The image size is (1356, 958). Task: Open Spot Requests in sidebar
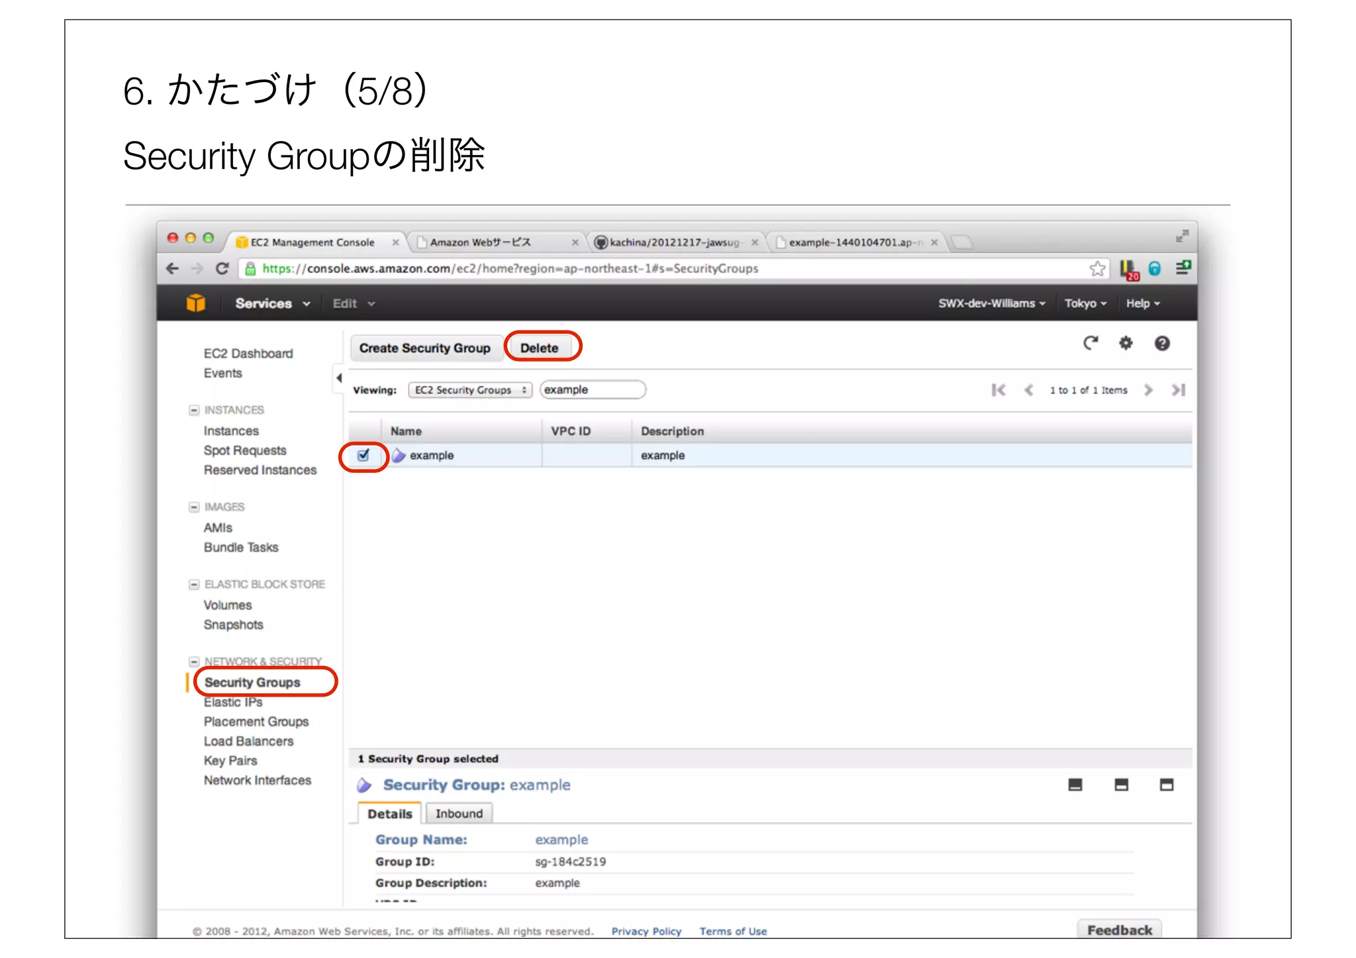pos(245,451)
